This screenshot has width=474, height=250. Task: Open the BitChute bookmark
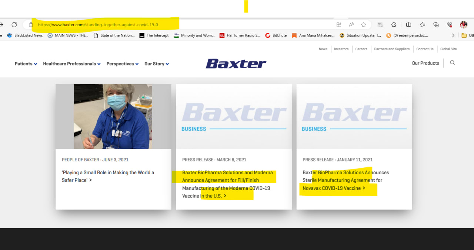pyautogui.click(x=276, y=35)
